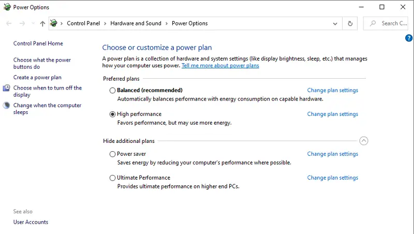Click the Search Control Panel field
This screenshot has height=234, width=414.
pyautogui.click(x=386, y=23)
